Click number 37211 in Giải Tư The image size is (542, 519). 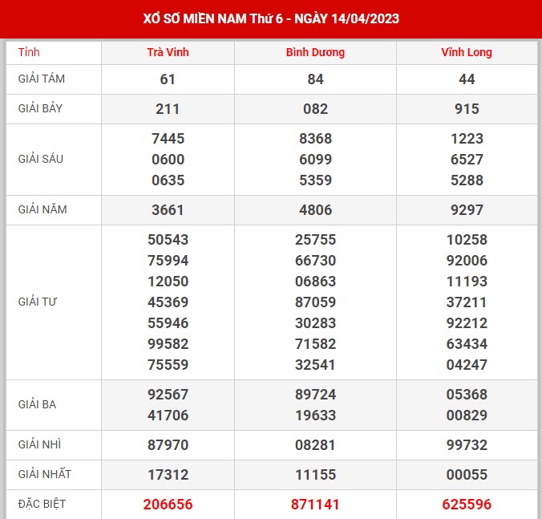pyautogui.click(x=467, y=302)
